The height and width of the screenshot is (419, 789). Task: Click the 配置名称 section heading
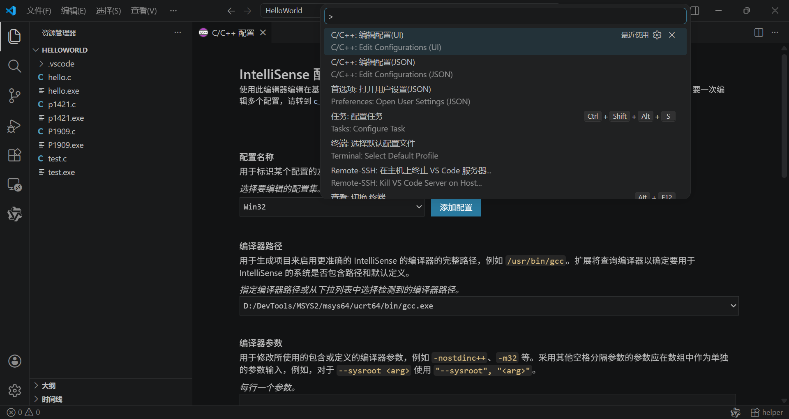(256, 157)
